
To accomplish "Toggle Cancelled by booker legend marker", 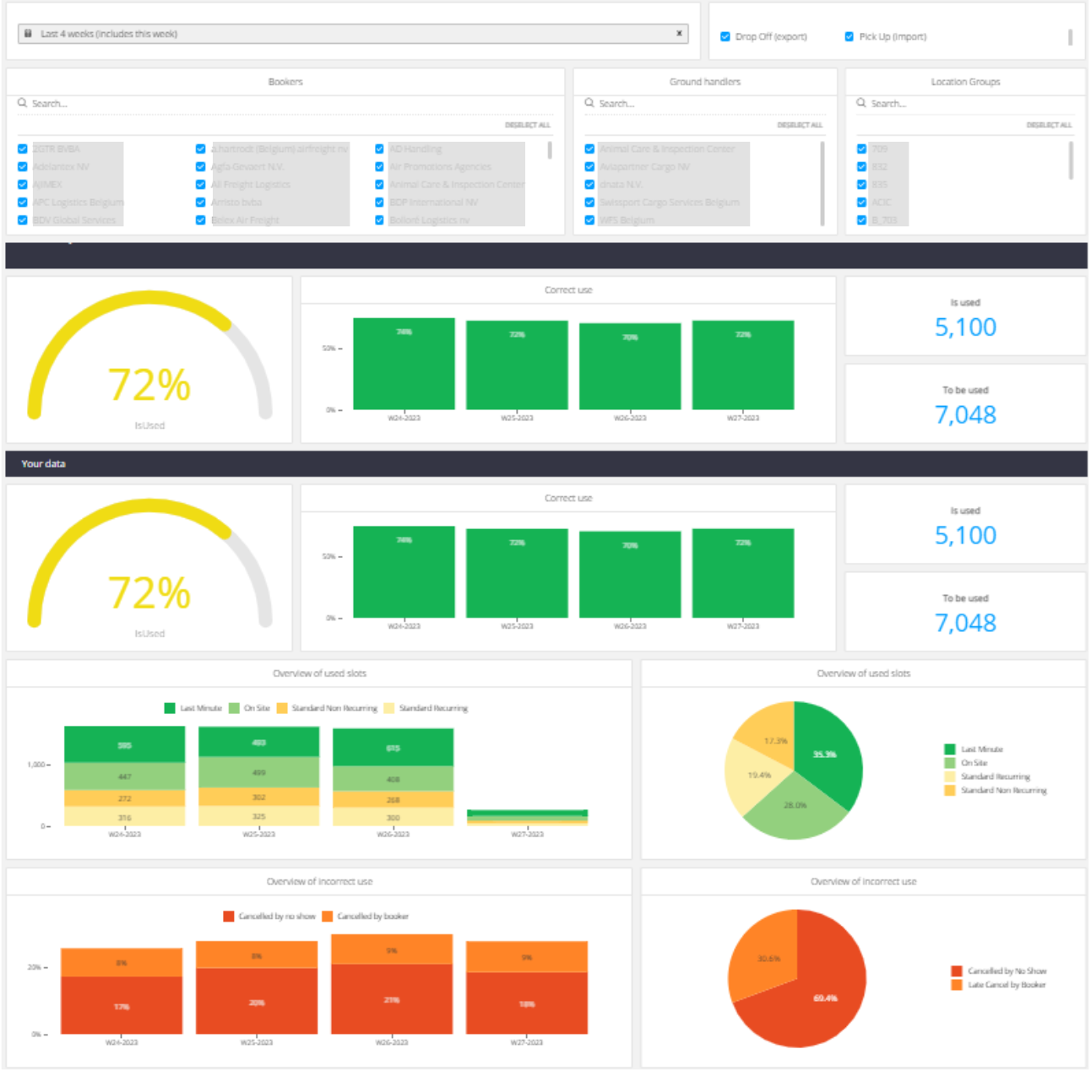I will (328, 916).
